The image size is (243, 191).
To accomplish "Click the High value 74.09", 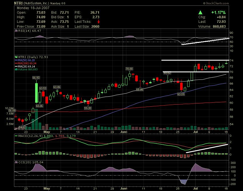I will pyautogui.click(x=41, y=17).
